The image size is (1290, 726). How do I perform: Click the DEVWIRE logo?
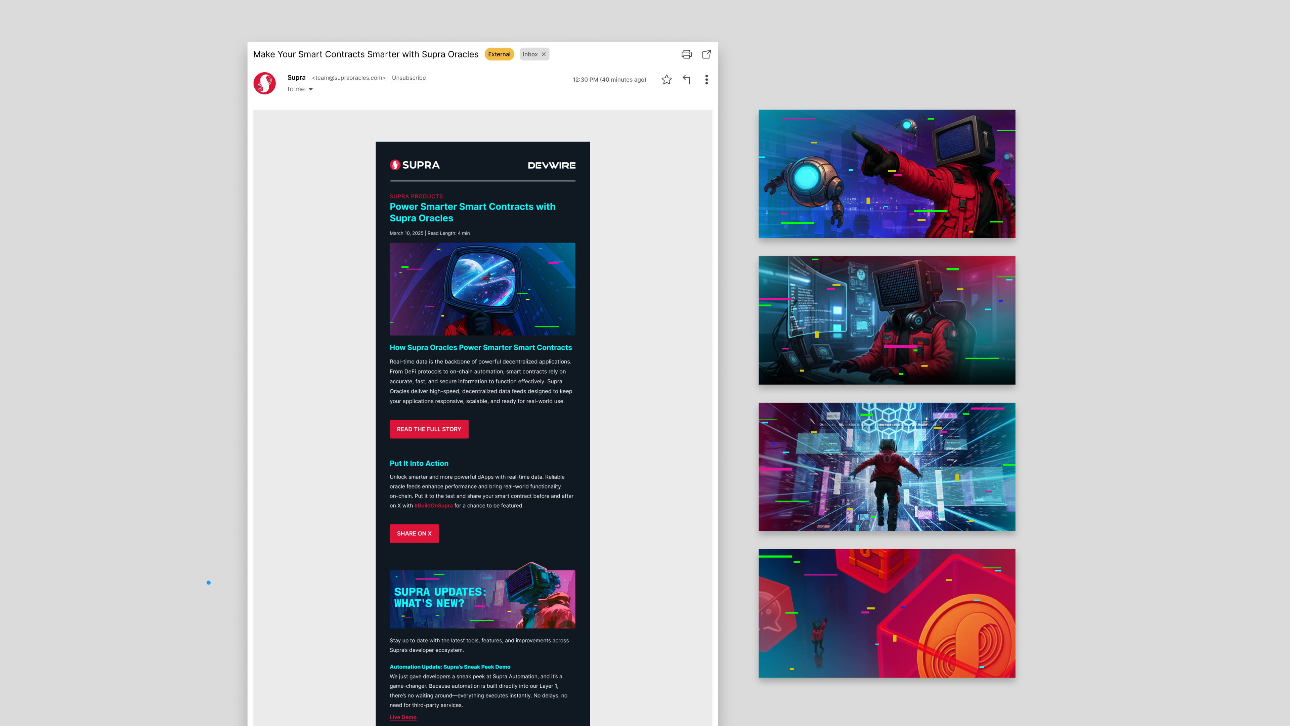[x=551, y=165]
